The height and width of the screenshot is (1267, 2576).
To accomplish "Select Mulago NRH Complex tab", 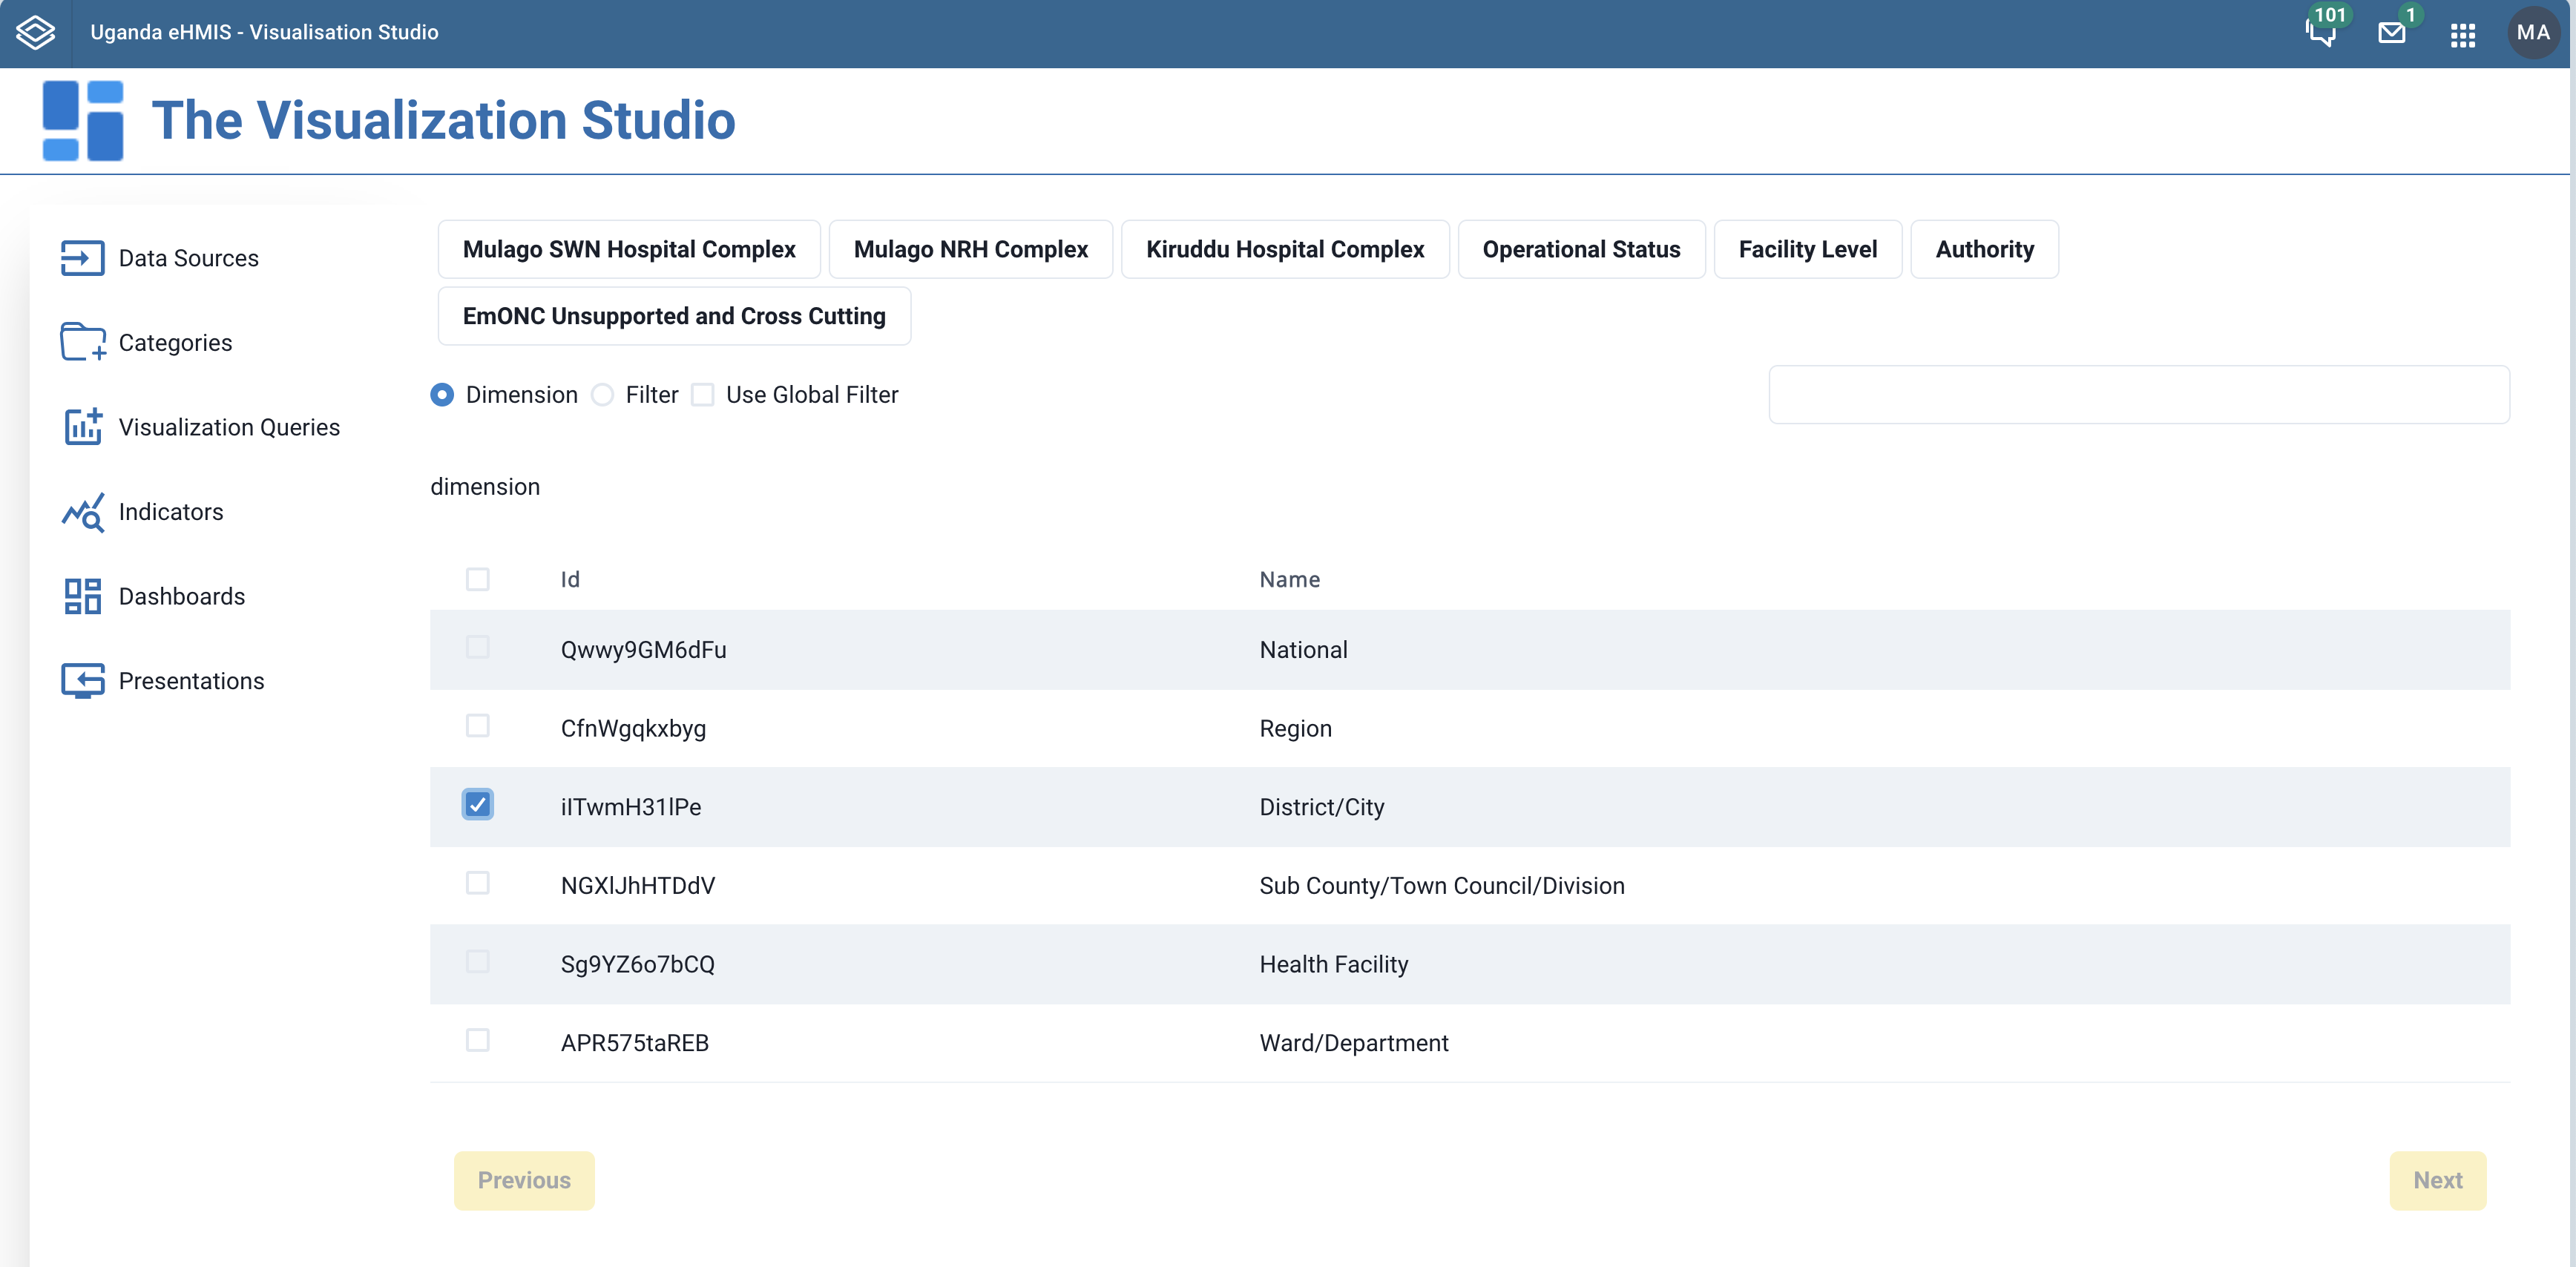I will click(970, 249).
